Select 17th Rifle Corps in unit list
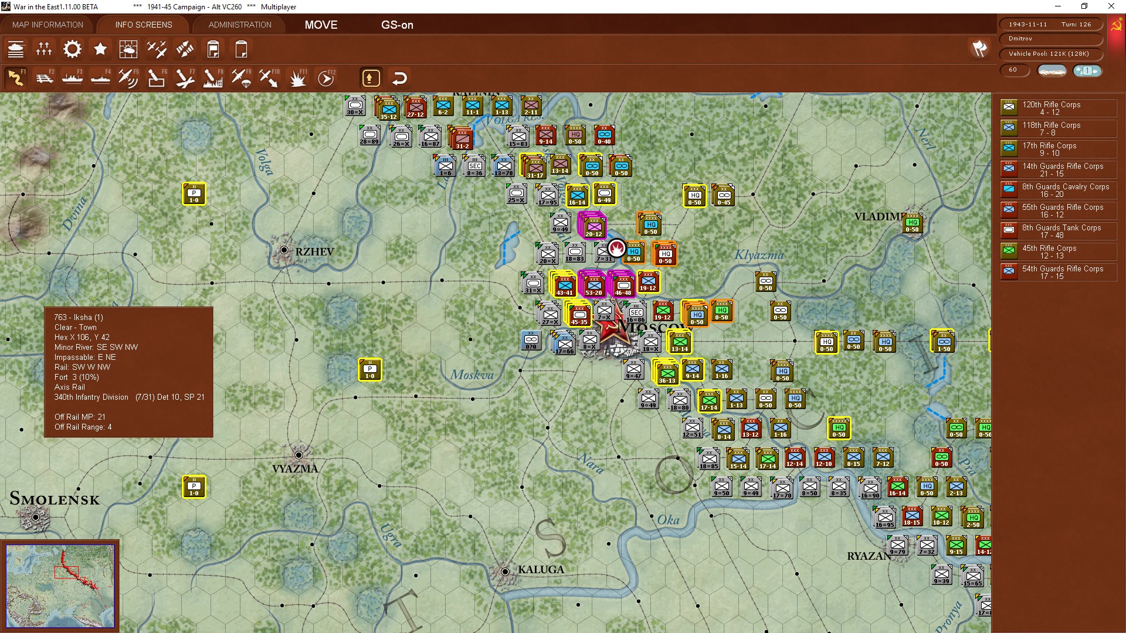Viewport: 1126px width, 633px height. tap(1059, 149)
